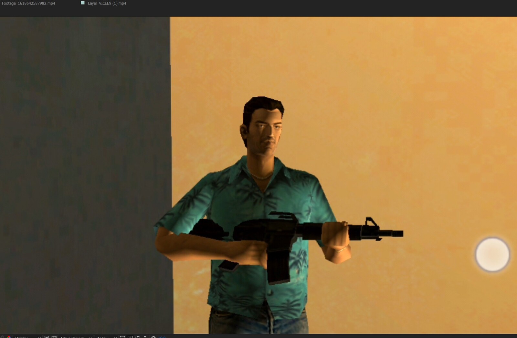
Task: Switch to the Footage 1618642587982.mp4 tab
Action: pos(28,3)
